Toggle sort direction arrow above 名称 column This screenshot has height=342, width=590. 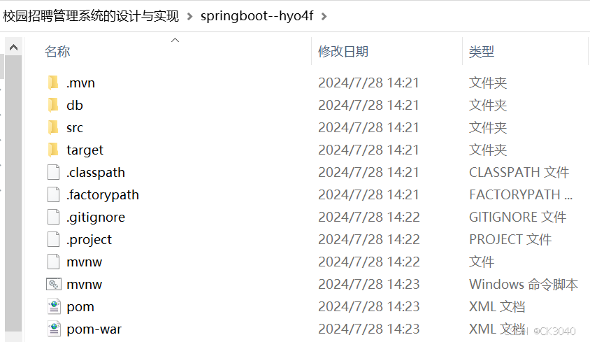(175, 40)
